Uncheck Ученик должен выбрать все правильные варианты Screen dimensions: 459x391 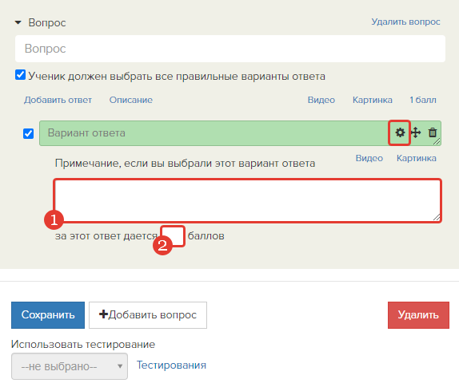[20, 75]
